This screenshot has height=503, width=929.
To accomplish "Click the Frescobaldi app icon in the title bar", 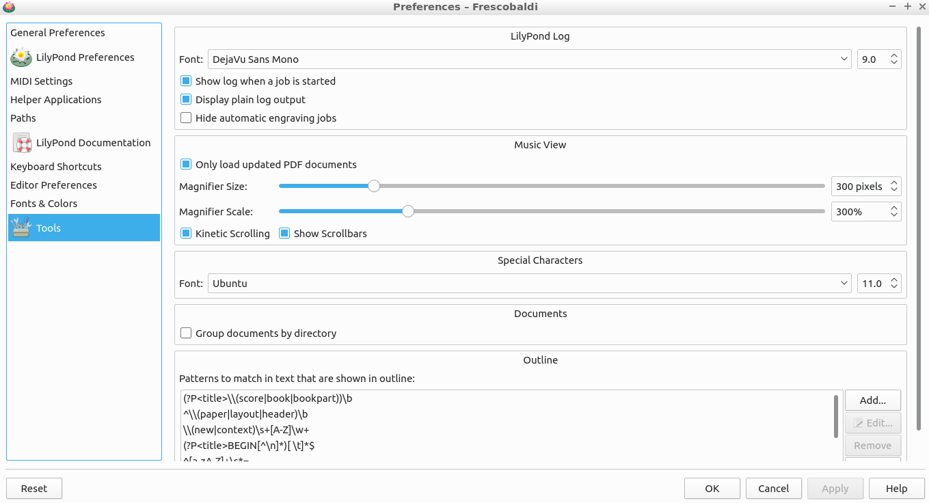I will tap(9, 7).
